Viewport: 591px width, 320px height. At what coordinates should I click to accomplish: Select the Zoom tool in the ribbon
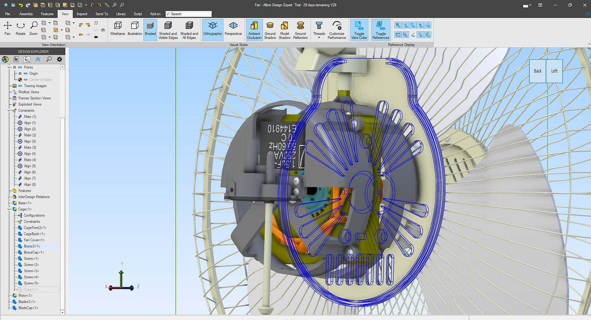click(x=33, y=28)
